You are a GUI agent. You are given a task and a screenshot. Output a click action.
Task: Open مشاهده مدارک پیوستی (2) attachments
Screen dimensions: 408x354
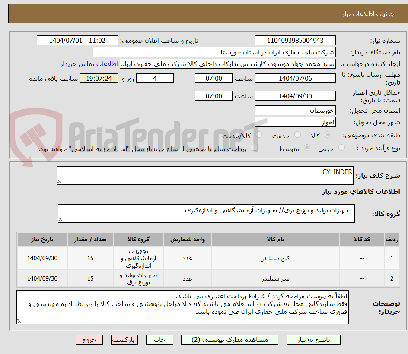pos(229,340)
